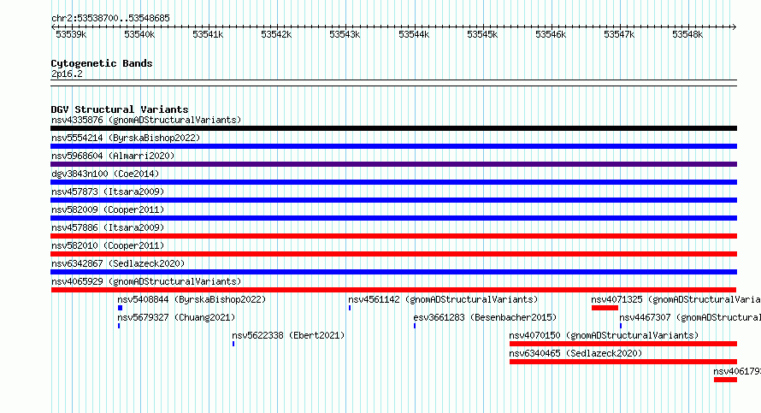
Task: Click the blue nsv582009 variant bar
Action: click(393, 218)
